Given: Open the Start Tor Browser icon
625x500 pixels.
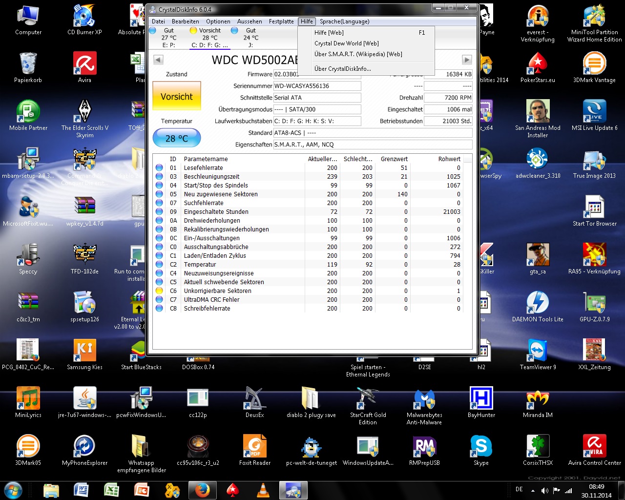Looking at the screenshot, I should pyautogui.click(x=594, y=211).
